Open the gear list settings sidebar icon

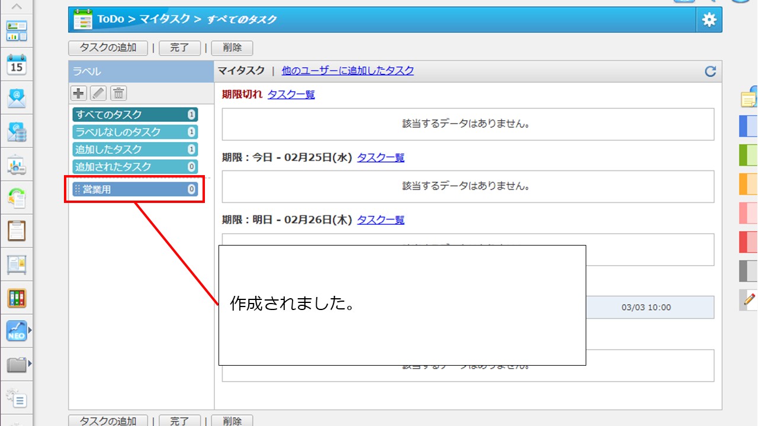(x=17, y=398)
